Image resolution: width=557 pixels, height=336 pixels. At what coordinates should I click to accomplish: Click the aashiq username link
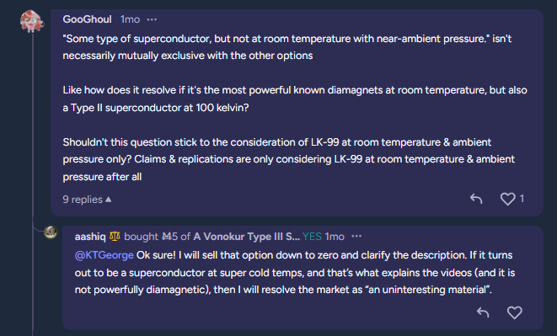coord(90,236)
